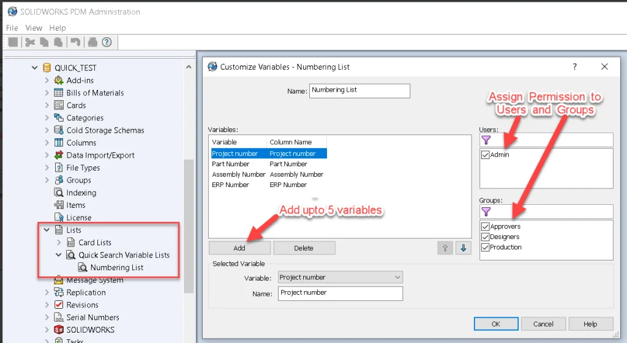Click the Cold Storage Schemas icon
The height and width of the screenshot is (343, 627).
point(58,130)
